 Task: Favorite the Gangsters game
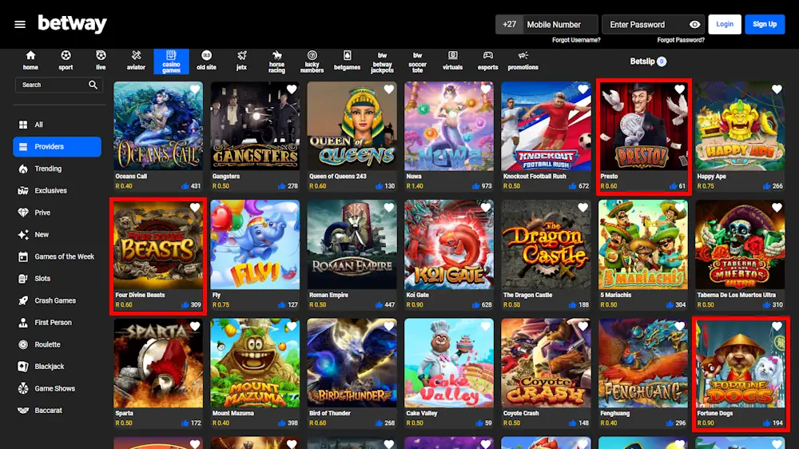tap(292, 89)
